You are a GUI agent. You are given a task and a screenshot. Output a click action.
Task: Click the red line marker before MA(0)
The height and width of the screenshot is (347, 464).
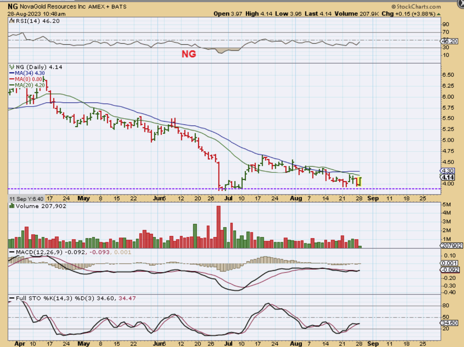click(11, 79)
